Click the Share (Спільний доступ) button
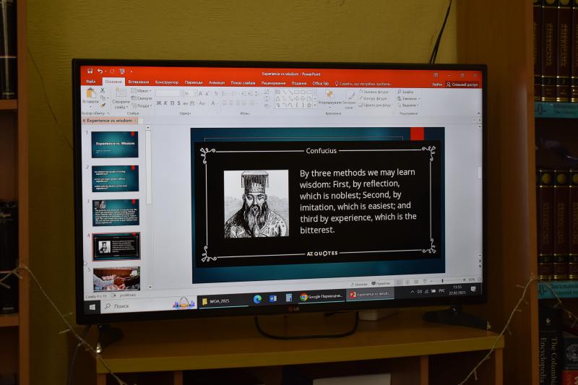The height and width of the screenshot is (385, 578). click(462, 85)
